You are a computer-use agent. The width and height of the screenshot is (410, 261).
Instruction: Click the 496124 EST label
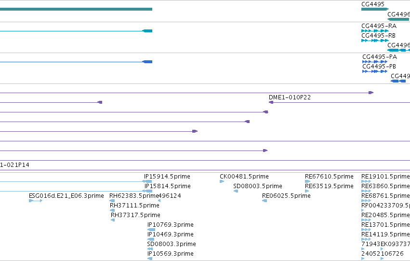[x=170, y=196]
